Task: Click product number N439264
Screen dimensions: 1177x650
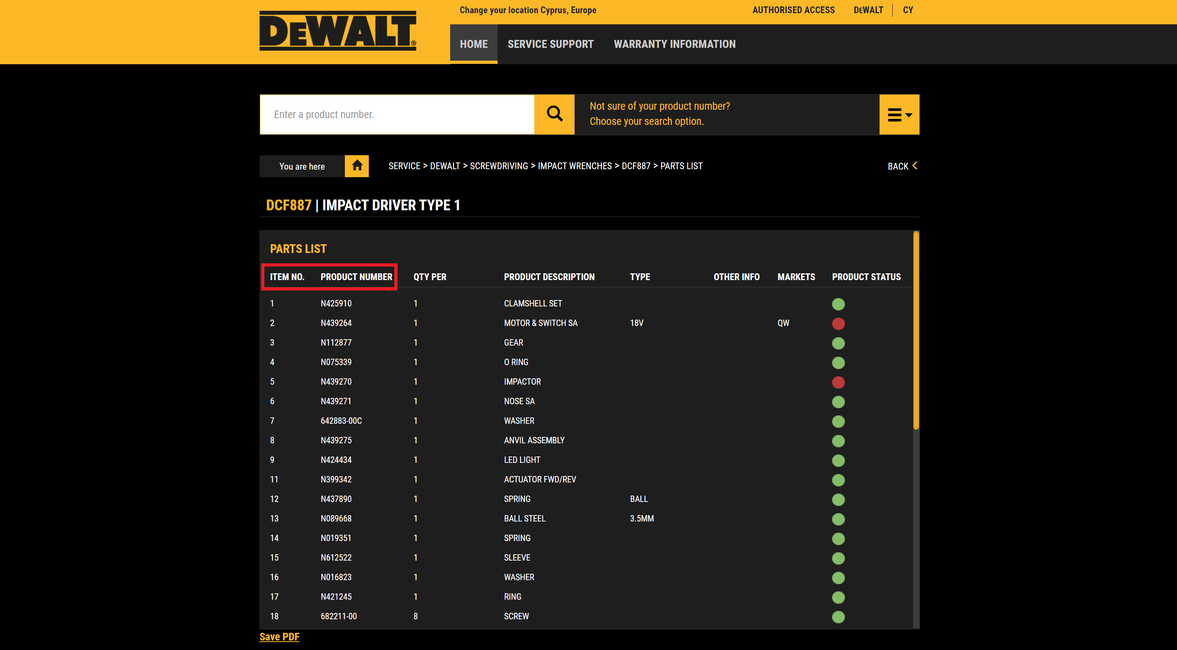Action: pyautogui.click(x=336, y=323)
